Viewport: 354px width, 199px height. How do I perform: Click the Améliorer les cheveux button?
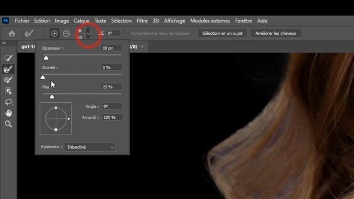[275, 33]
